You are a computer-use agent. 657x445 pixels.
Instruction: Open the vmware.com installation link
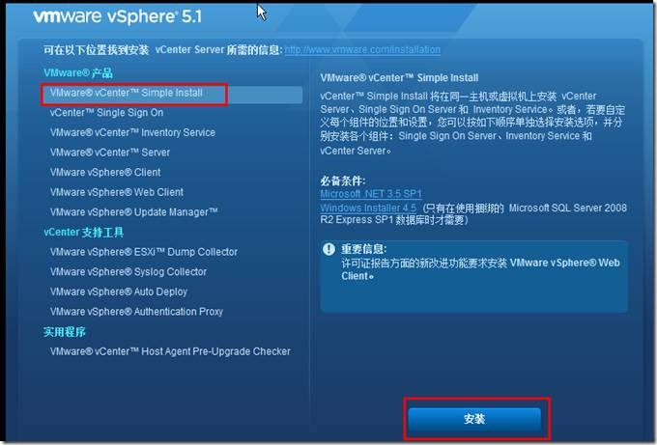coord(362,50)
